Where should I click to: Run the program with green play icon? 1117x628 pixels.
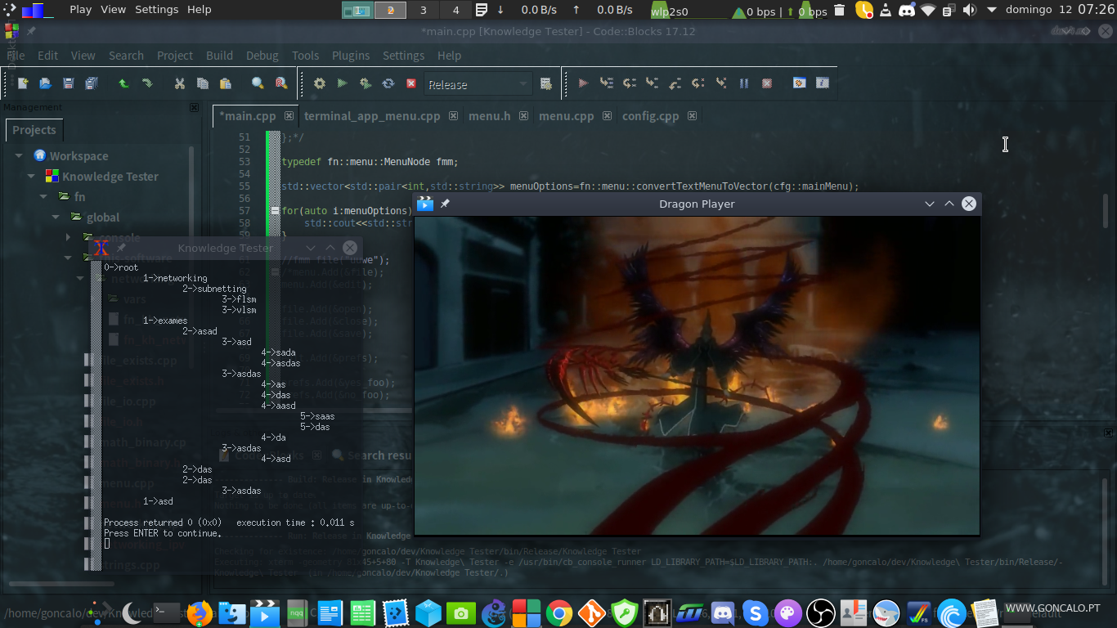point(343,83)
